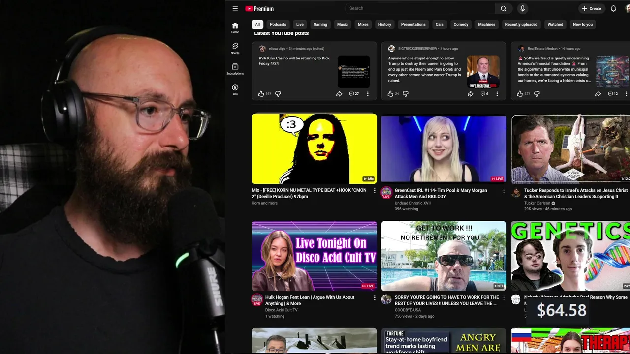630x354 pixels.
Task: Select the Cars filter chip
Action: click(440, 24)
